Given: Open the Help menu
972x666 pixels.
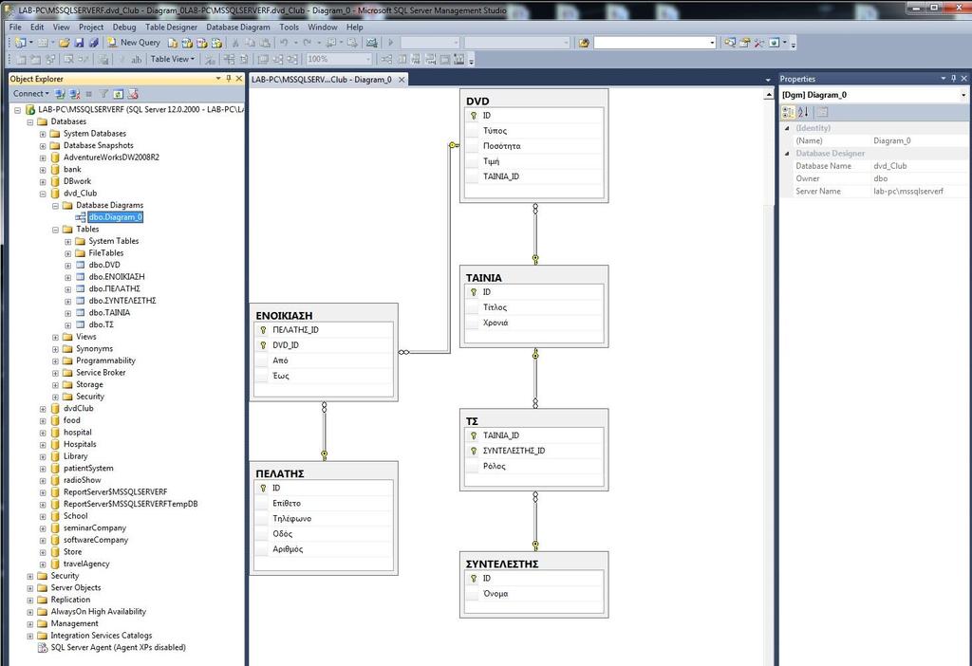Looking at the screenshot, I should coord(355,28).
